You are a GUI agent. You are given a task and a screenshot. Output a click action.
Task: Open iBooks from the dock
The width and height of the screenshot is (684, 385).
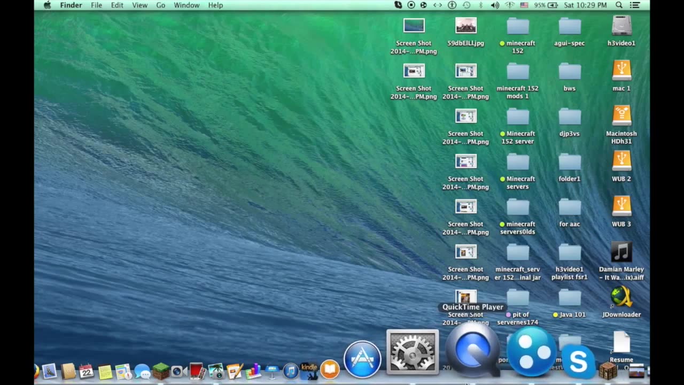(330, 370)
